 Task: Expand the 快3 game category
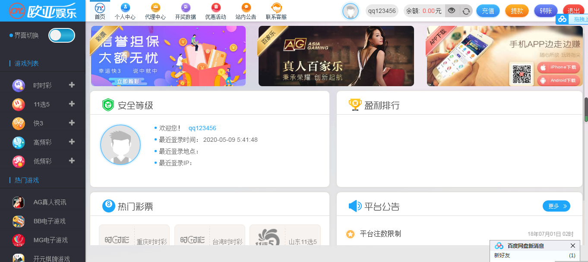pos(72,123)
